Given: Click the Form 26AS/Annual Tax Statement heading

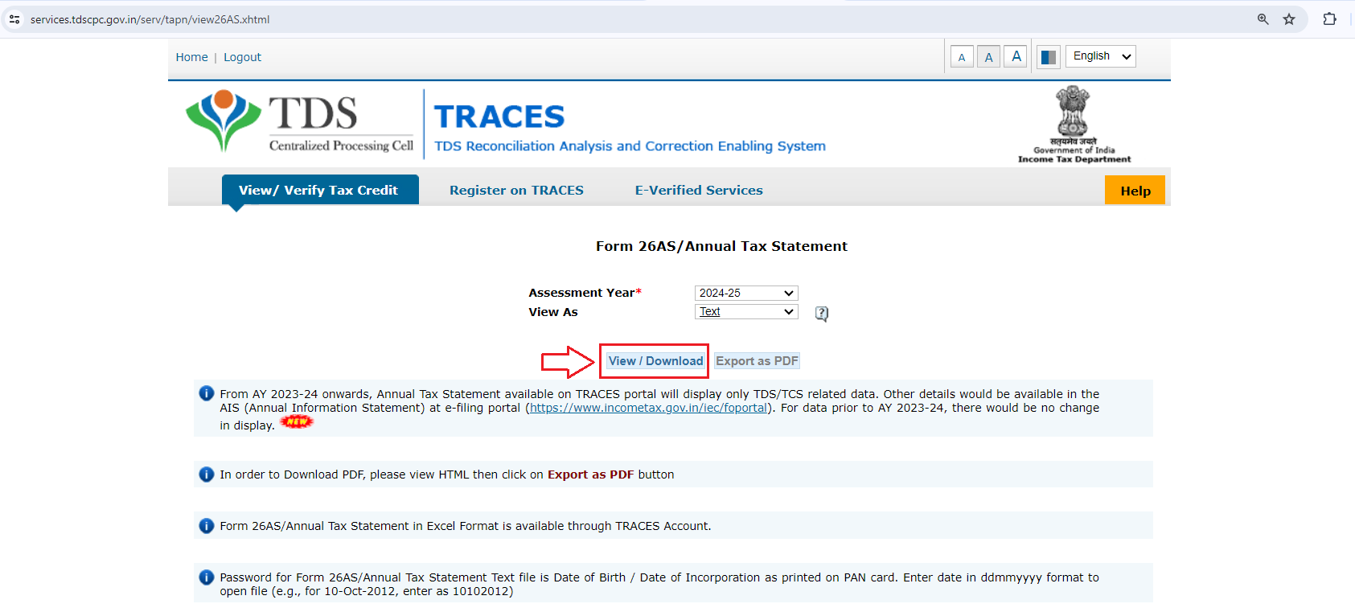Looking at the screenshot, I should [721, 246].
